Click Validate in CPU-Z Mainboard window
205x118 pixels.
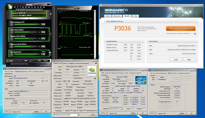[x=36, y=112]
